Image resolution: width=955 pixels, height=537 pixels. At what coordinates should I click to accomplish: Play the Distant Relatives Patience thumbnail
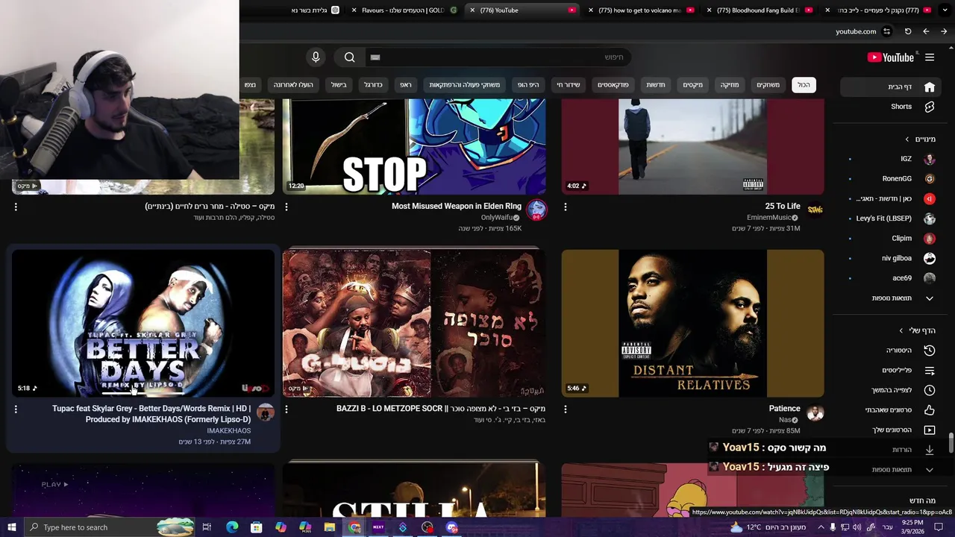(692, 323)
